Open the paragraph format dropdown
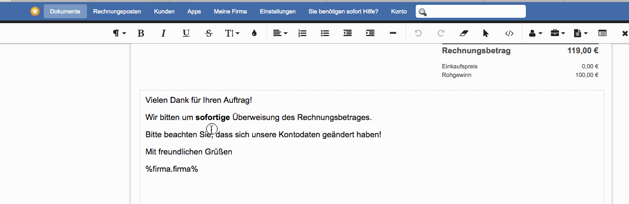 [119, 33]
